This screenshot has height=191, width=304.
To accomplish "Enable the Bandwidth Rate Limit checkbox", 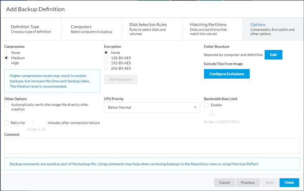I will point(206,105).
